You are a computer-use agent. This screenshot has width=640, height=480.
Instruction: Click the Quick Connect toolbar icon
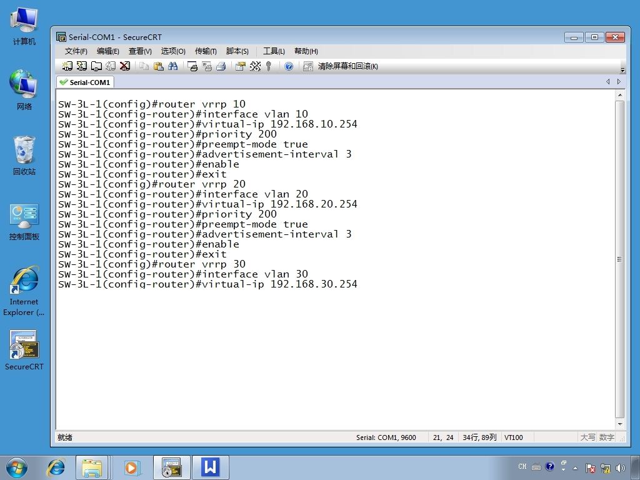click(x=82, y=66)
